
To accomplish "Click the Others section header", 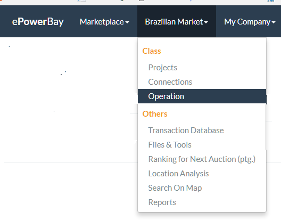I will tap(155, 114).
